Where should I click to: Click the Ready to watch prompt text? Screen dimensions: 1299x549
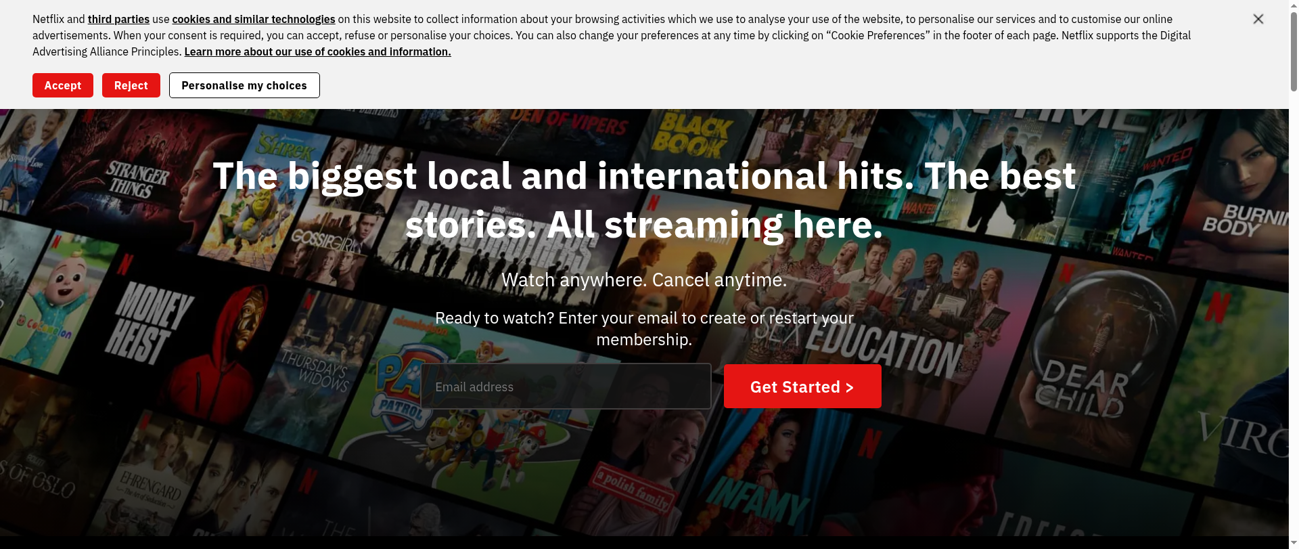pos(644,328)
